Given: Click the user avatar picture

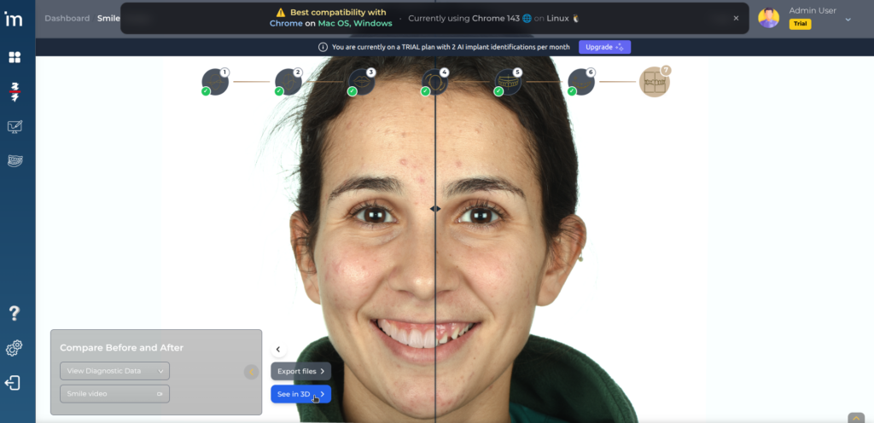Looking at the screenshot, I should coord(768,18).
